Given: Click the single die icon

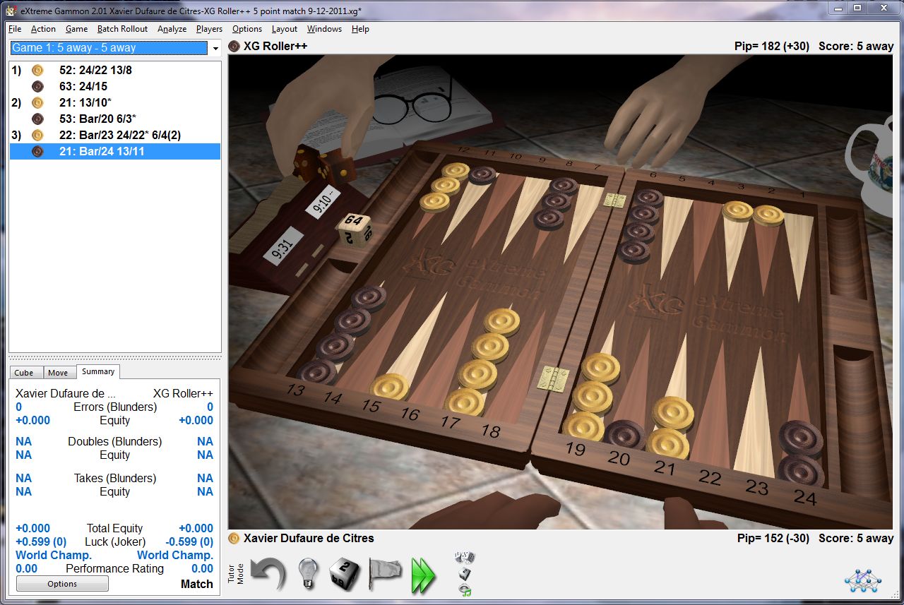Looking at the screenshot, I should [x=464, y=573].
